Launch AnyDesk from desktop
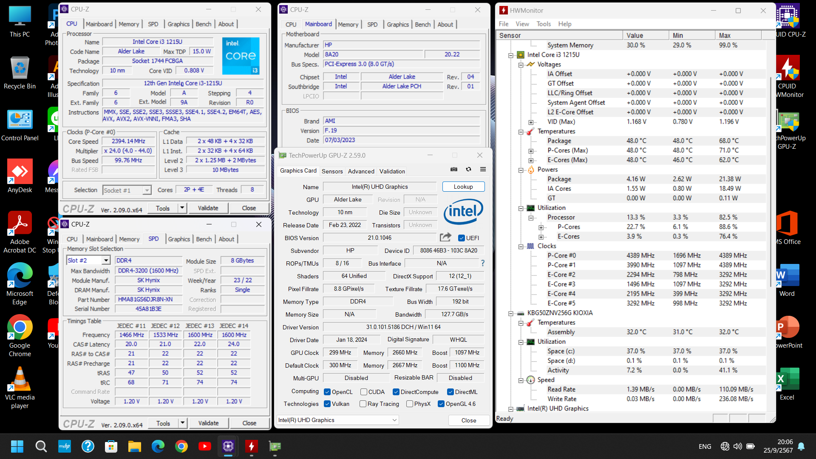 click(x=20, y=176)
